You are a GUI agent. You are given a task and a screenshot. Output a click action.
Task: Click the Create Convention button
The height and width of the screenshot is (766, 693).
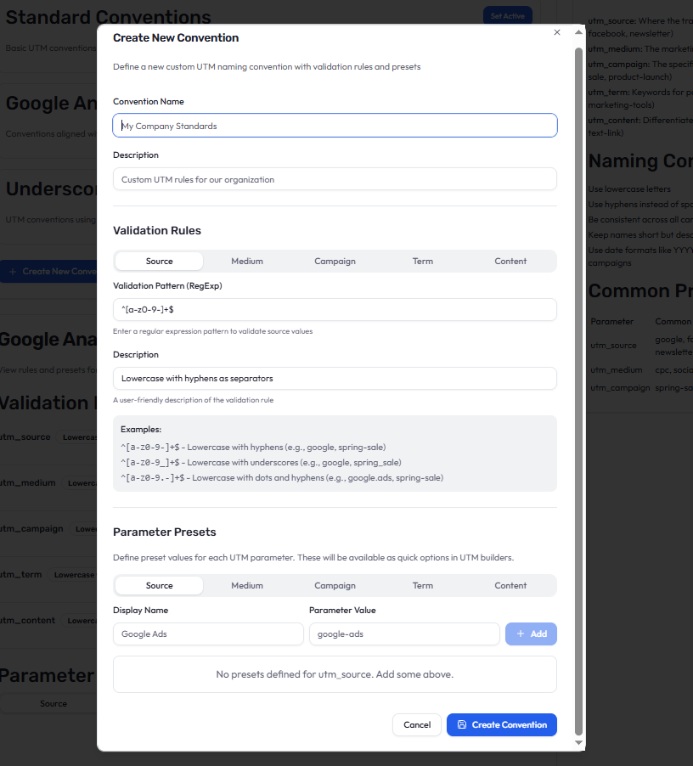coord(502,724)
